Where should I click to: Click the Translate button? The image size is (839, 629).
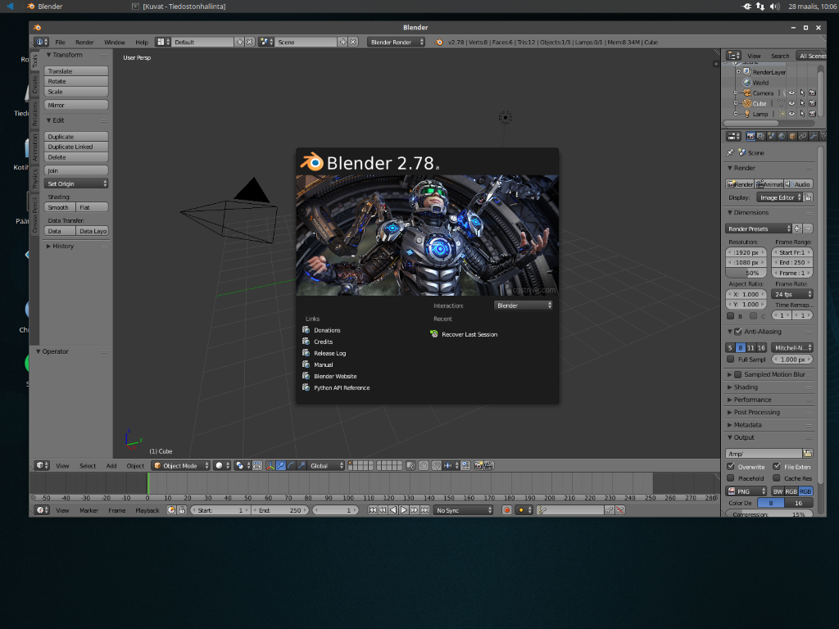coord(76,71)
